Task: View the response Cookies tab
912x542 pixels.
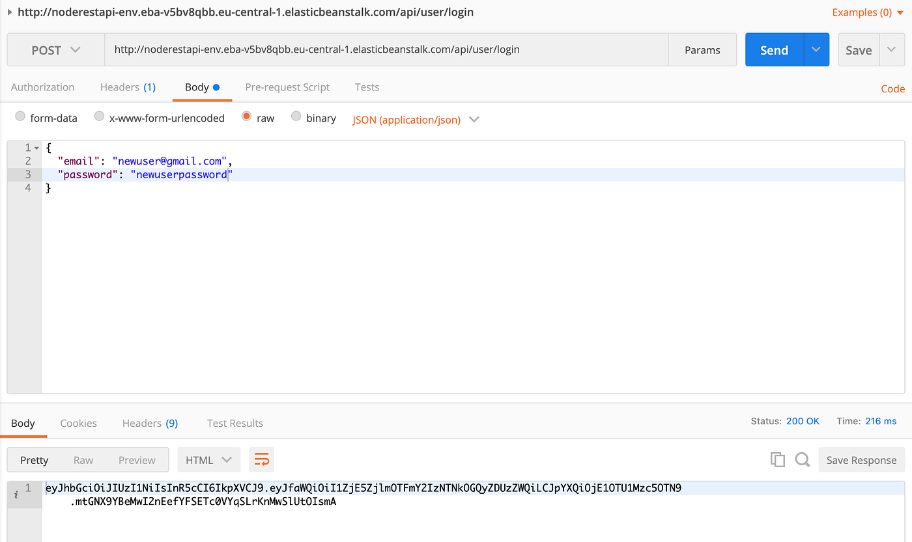Action: pos(78,423)
